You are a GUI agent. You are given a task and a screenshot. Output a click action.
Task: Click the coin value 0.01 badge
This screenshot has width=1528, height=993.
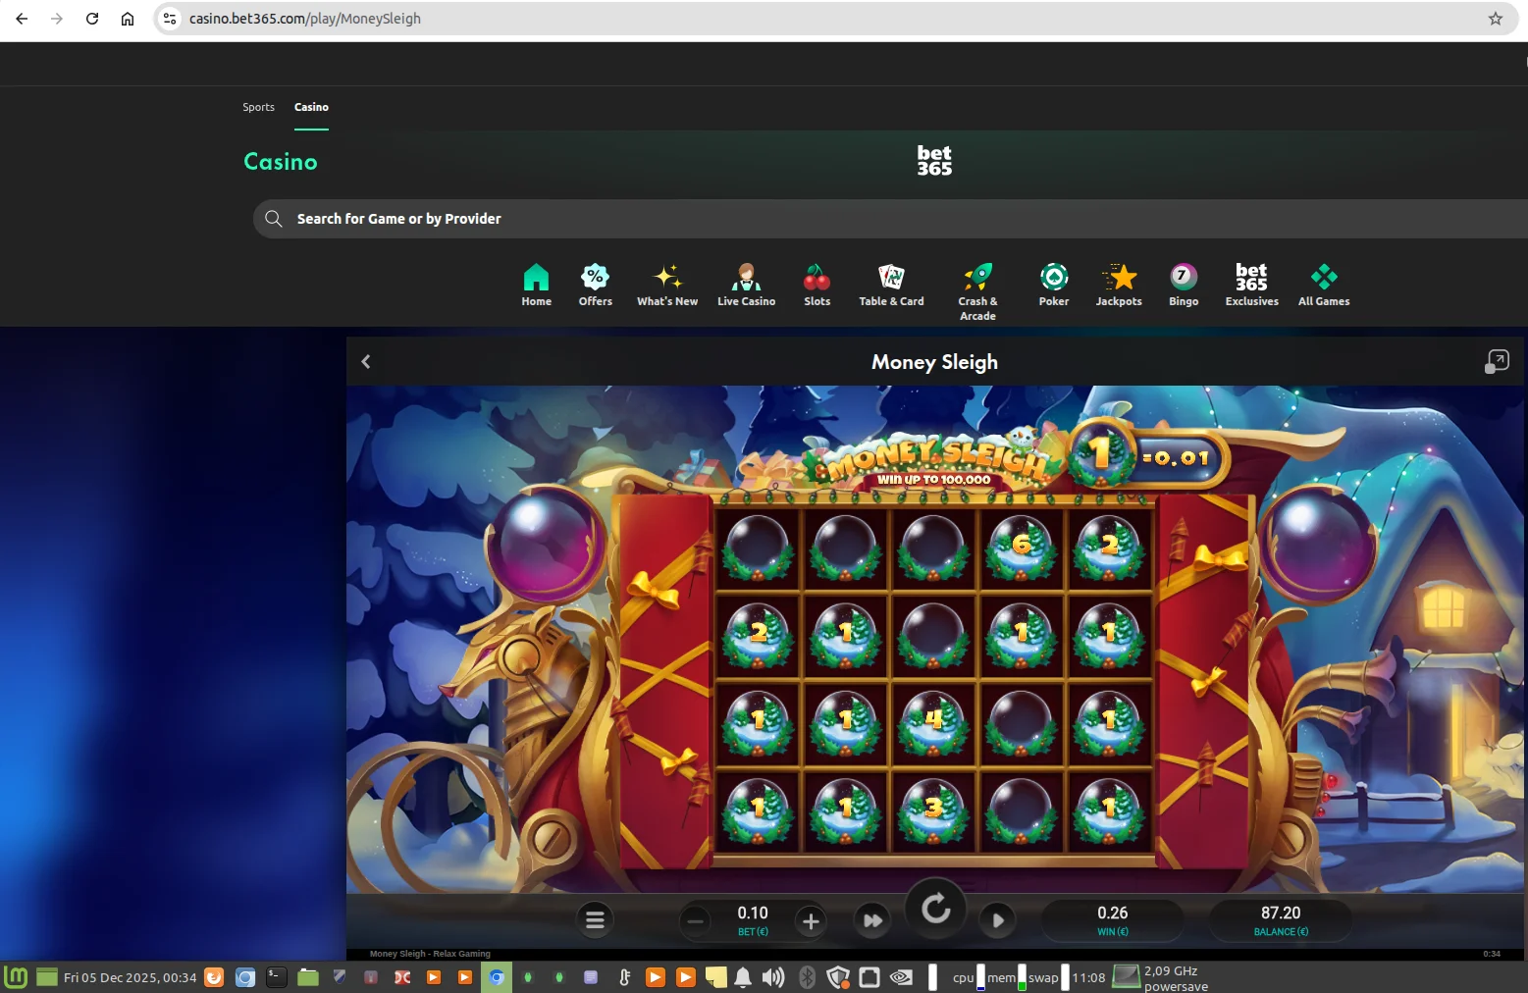(x=1148, y=455)
